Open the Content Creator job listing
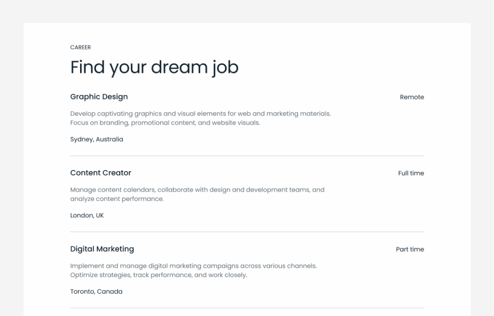Screen dimensions: 494x316 point(100,173)
